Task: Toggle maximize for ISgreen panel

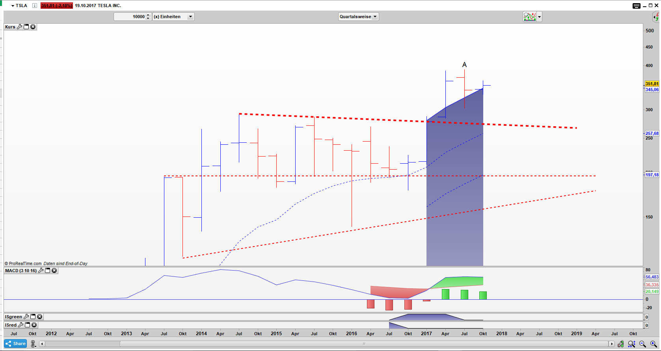Action: coord(33,317)
